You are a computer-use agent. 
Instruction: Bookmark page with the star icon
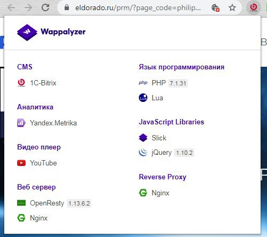coord(232,7)
